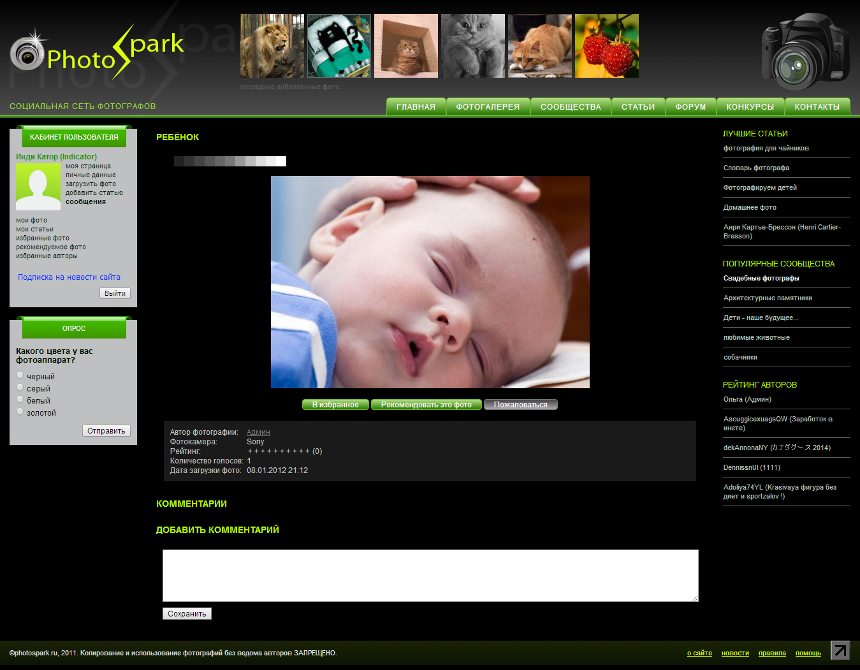The height and width of the screenshot is (670, 860).
Task: Open community 'любимые животные'
Action: point(757,337)
